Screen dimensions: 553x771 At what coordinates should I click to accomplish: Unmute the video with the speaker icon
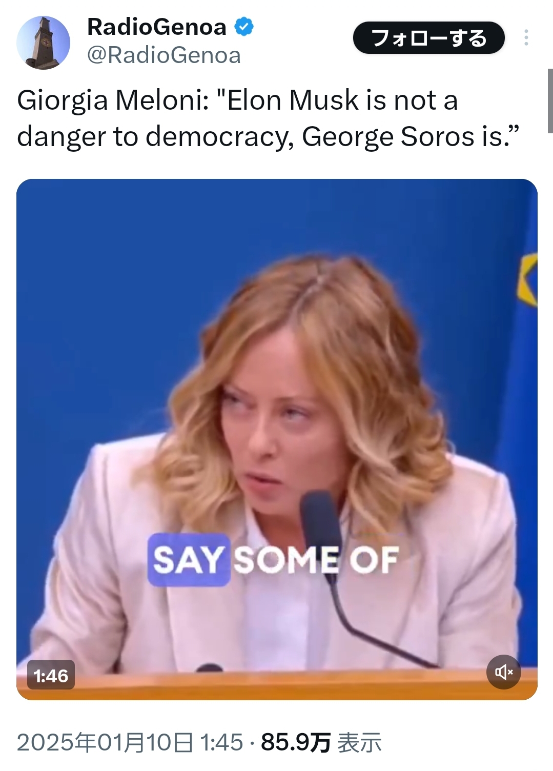coord(503,672)
